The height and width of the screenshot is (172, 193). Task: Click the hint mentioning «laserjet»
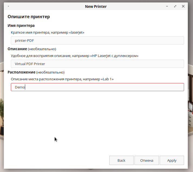coord(48,33)
